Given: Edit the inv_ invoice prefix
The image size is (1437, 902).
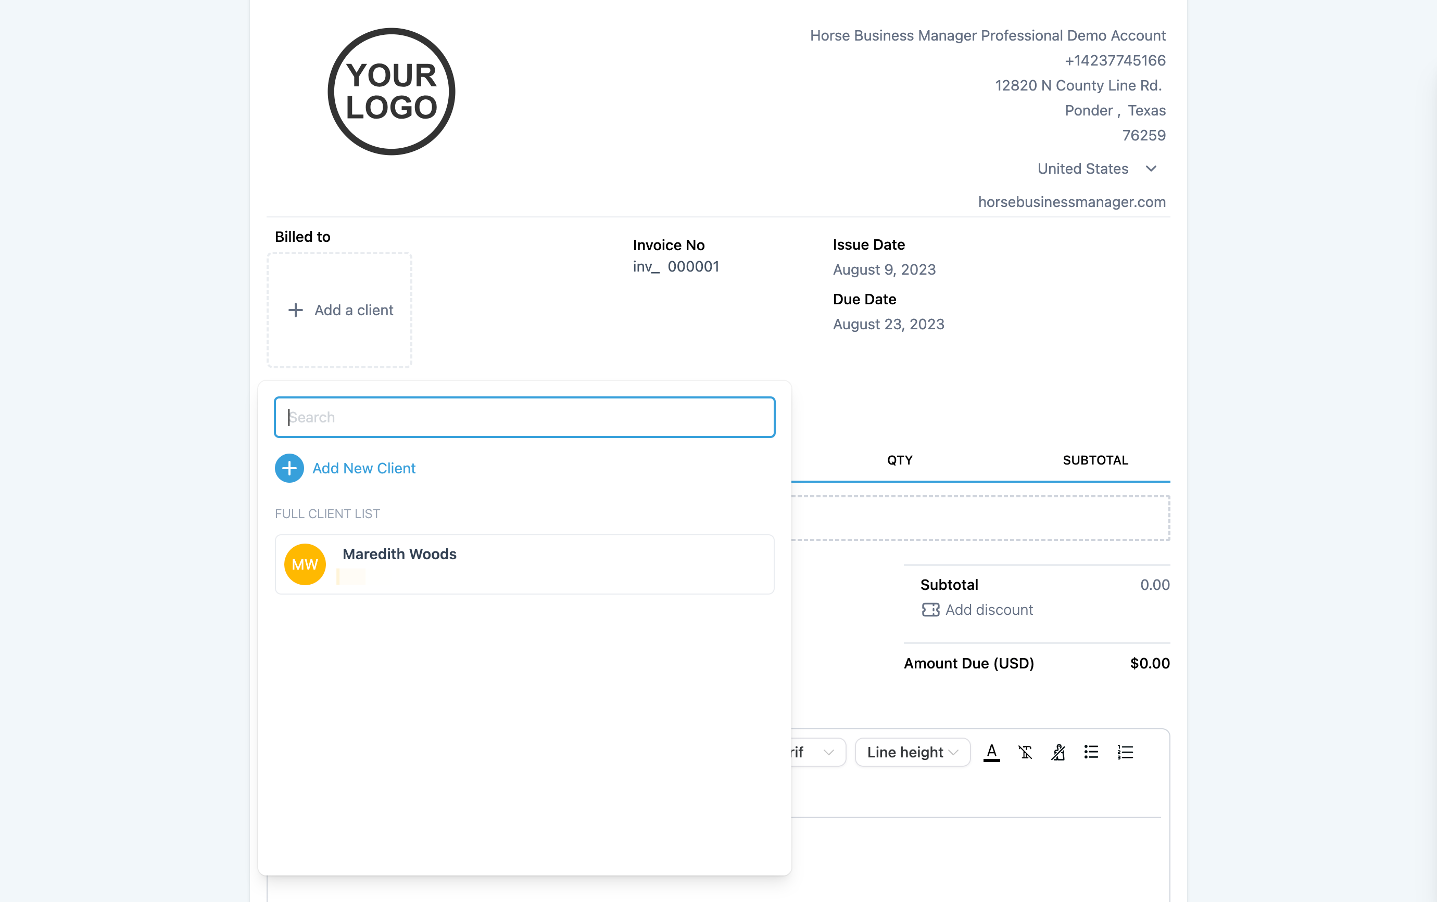Looking at the screenshot, I should pos(646,266).
